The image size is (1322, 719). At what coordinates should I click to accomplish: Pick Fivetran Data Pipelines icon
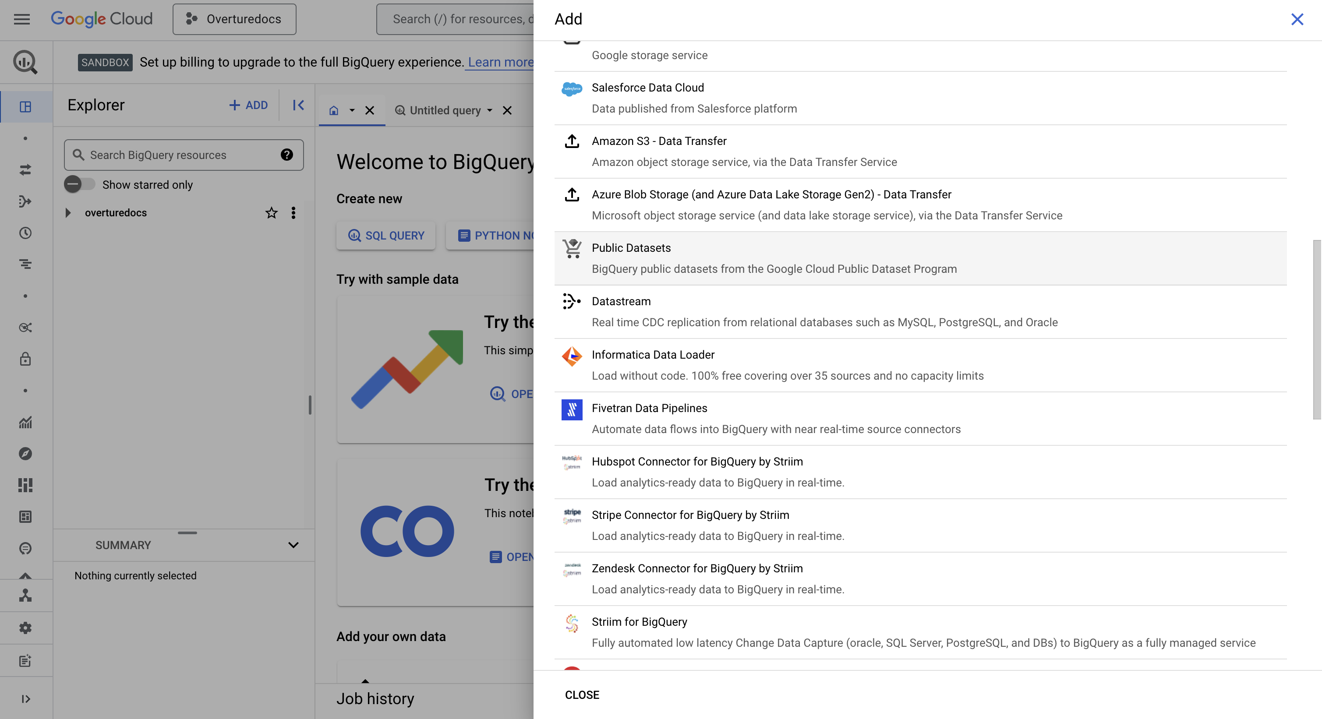(x=572, y=410)
